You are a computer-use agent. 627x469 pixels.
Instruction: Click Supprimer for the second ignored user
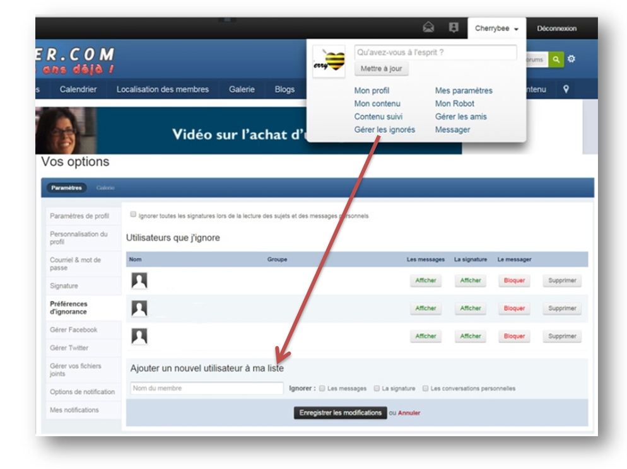click(x=562, y=309)
